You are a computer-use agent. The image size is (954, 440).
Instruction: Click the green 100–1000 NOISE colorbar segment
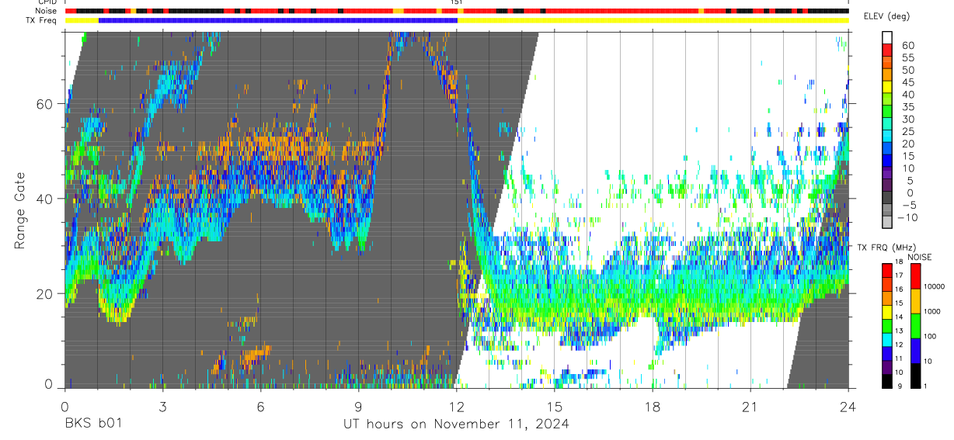point(916,326)
